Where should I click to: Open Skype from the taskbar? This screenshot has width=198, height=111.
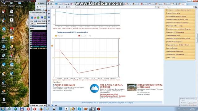click(80, 109)
